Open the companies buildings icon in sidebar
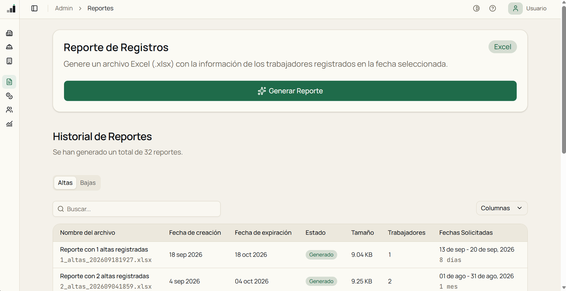The width and height of the screenshot is (566, 291). coord(10,33)
